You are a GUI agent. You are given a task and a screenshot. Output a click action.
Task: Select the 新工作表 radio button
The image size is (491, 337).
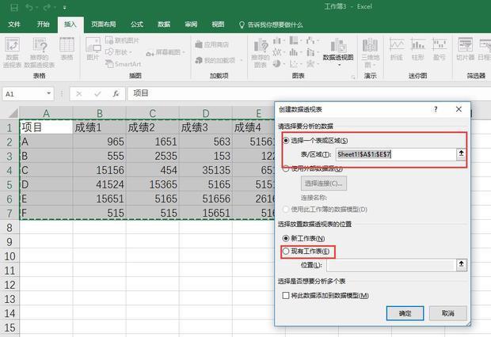pyautogui.click(x=287, y=238)
